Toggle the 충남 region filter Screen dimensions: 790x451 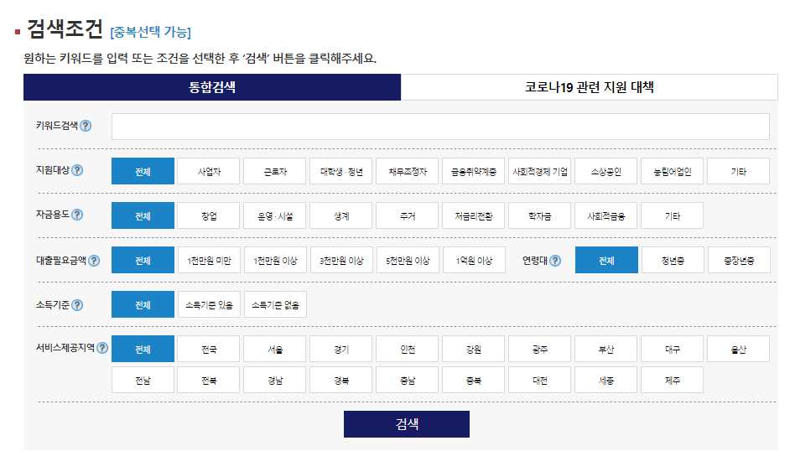[x=408, y=380]
